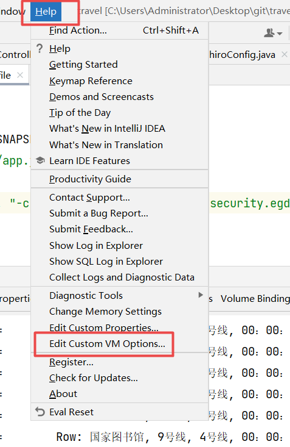Select the Volume Binding column header

255,298
